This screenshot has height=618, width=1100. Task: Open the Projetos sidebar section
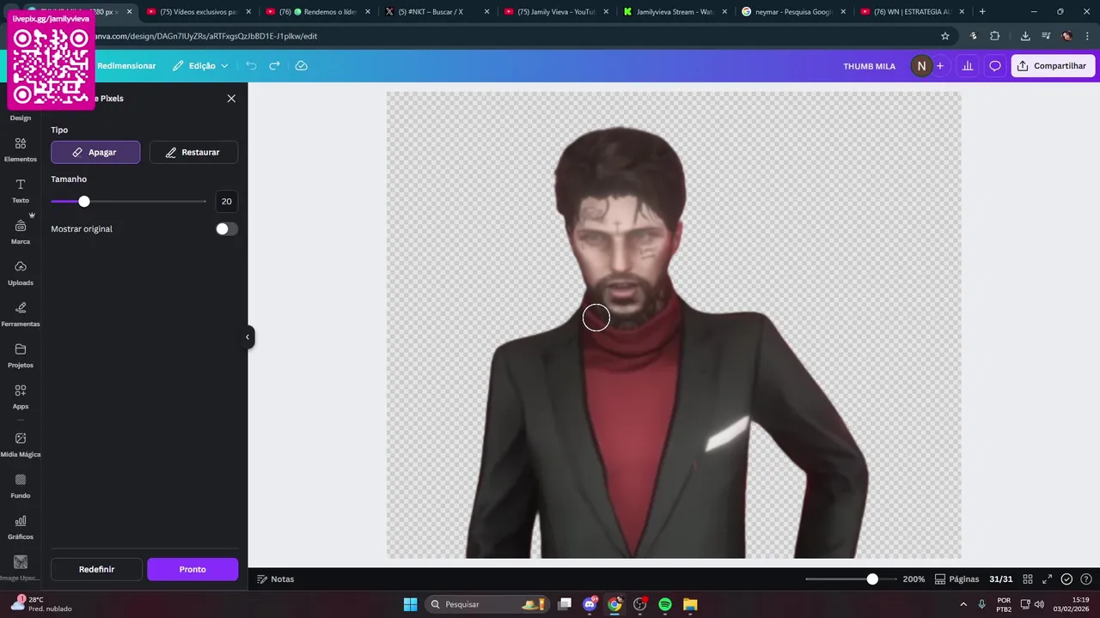coord(21,355)
